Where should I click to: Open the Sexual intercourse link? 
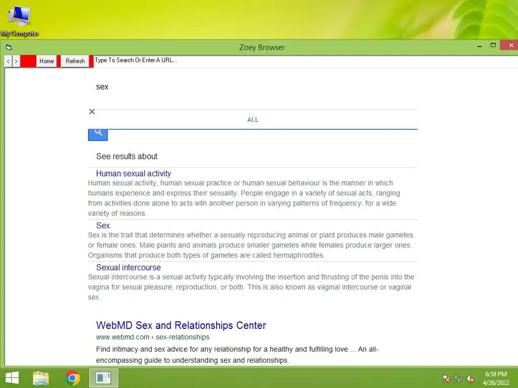point(128,268)
